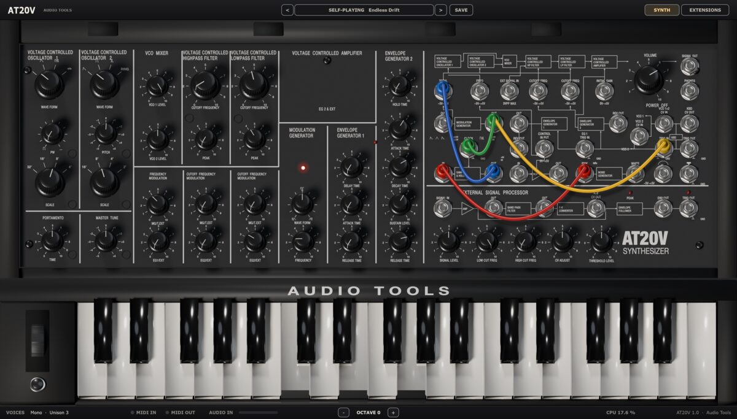Click the LOW CUT FREQ knob
737x419 pixels.
click(x=487, y=242)
